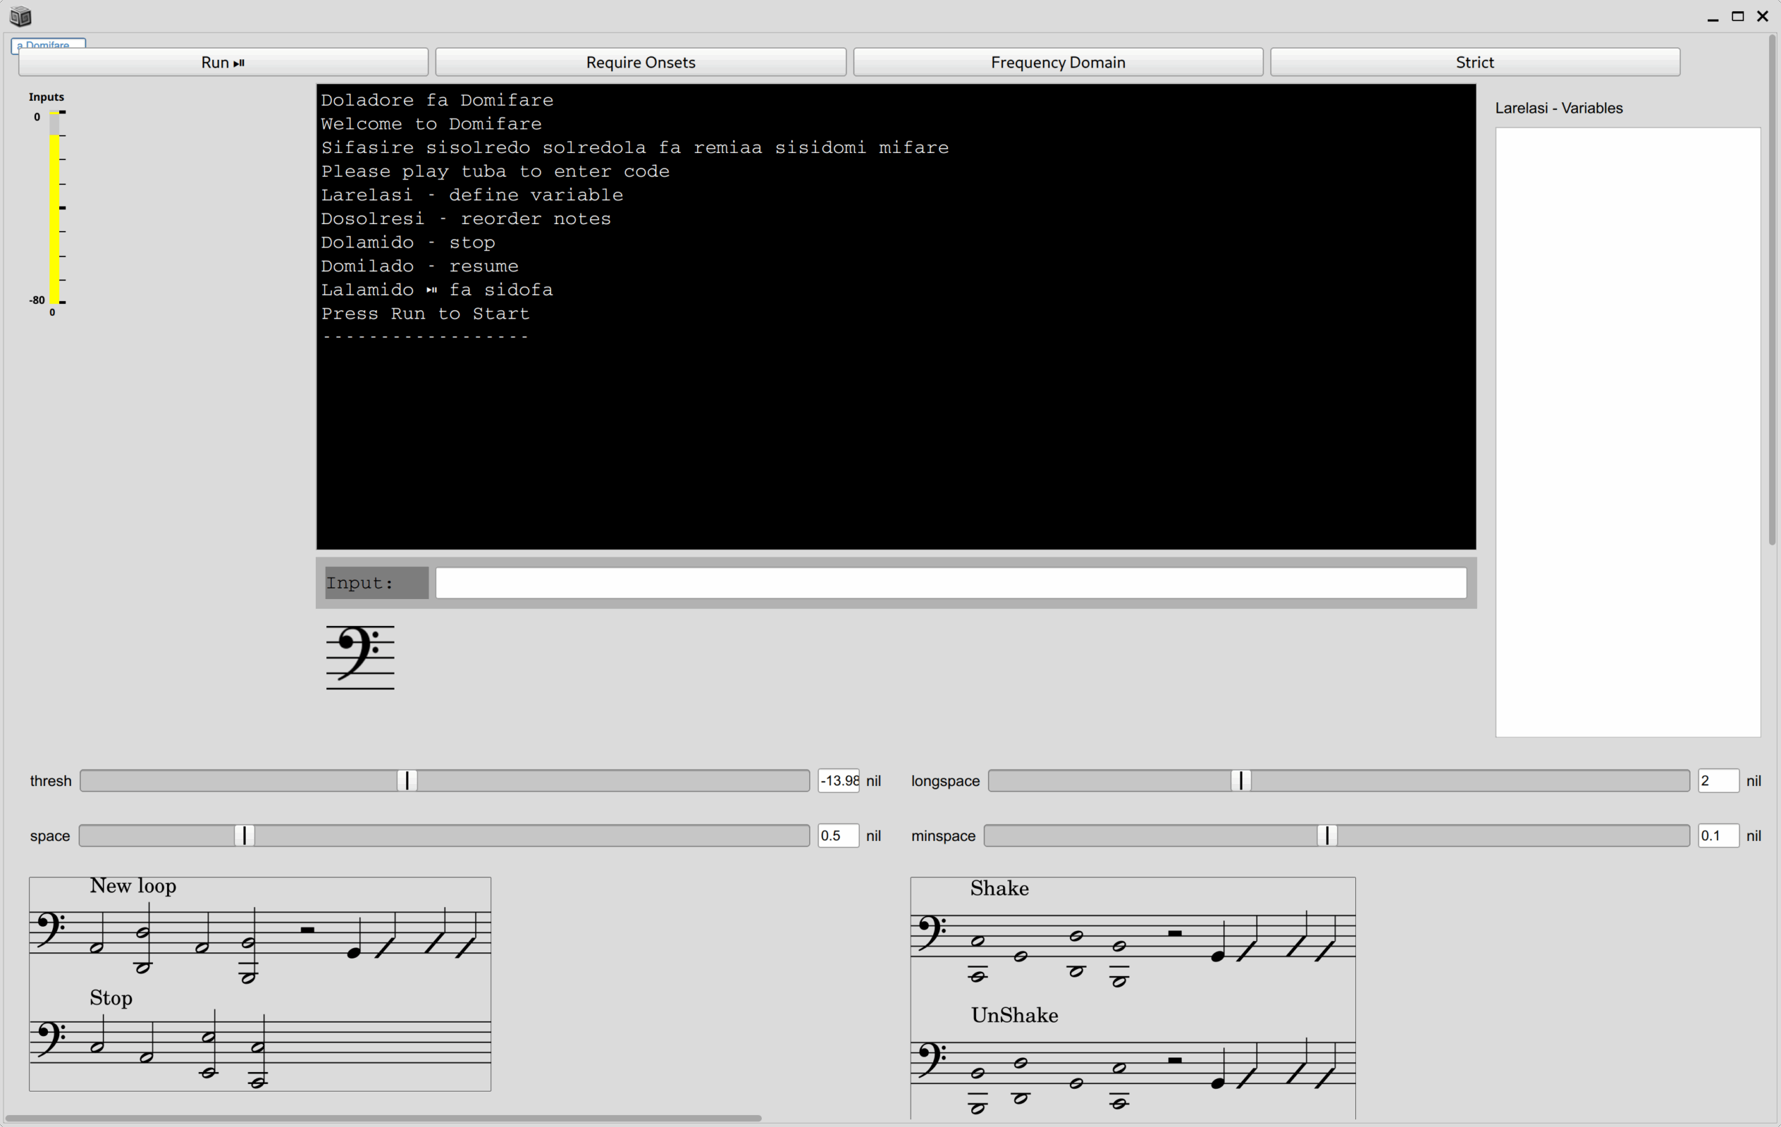
Task: Click 'Dosolresi - reorder notes' console line
Action: coord(466,218)
